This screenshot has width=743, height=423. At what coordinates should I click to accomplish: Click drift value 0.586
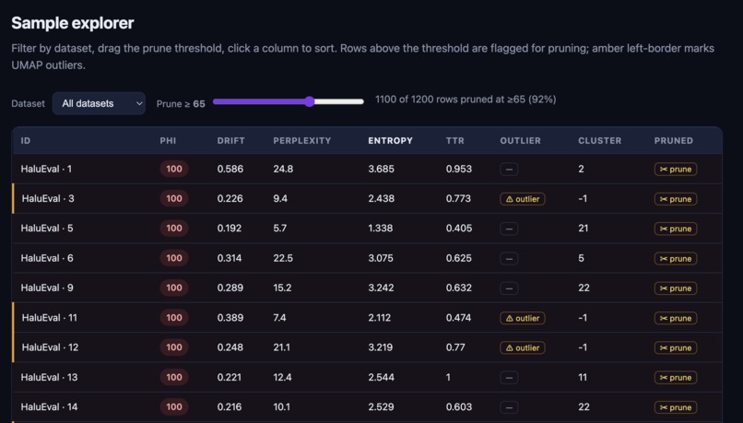230,169
